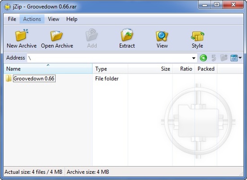Click the Open Archive toolbar icon
The height and width of the screenshot is (180, 247).
click(x=57, y=35)
